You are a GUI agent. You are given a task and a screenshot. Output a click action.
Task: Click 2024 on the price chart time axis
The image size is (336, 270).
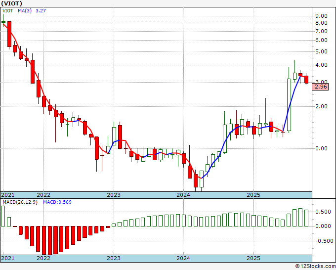183,195
